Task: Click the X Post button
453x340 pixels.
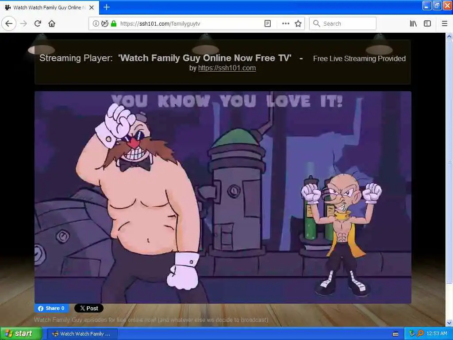Action: pos(89,308)
